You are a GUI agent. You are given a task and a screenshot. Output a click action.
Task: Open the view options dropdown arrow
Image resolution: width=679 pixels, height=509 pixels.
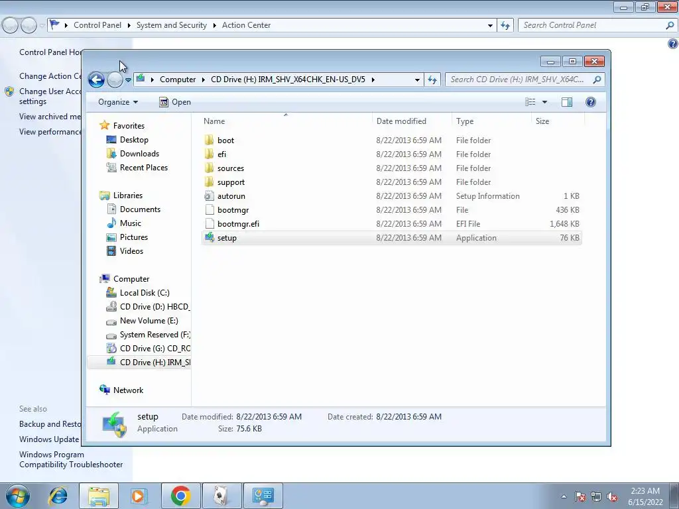pyautogui.click(x=545, y=102)
